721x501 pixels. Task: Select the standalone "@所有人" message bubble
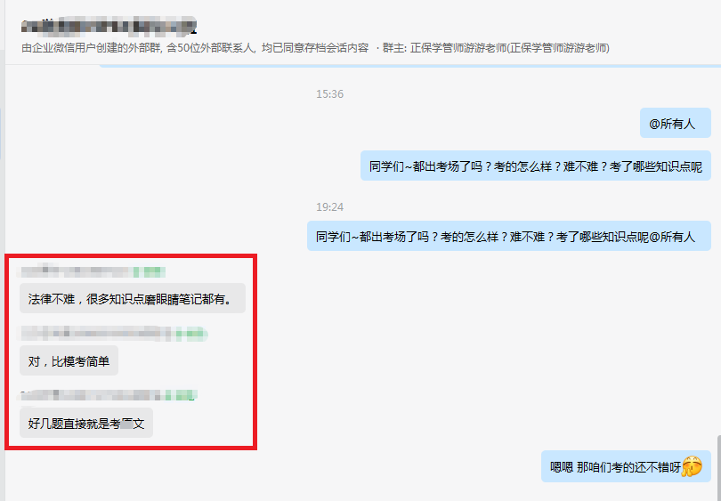point(676,123)
